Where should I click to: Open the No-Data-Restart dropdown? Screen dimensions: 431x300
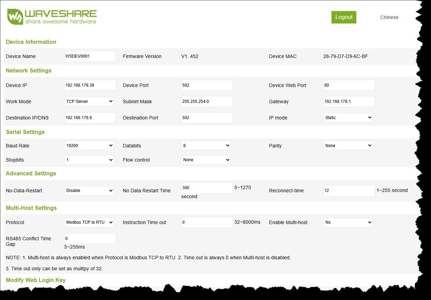tap(89, 191)
